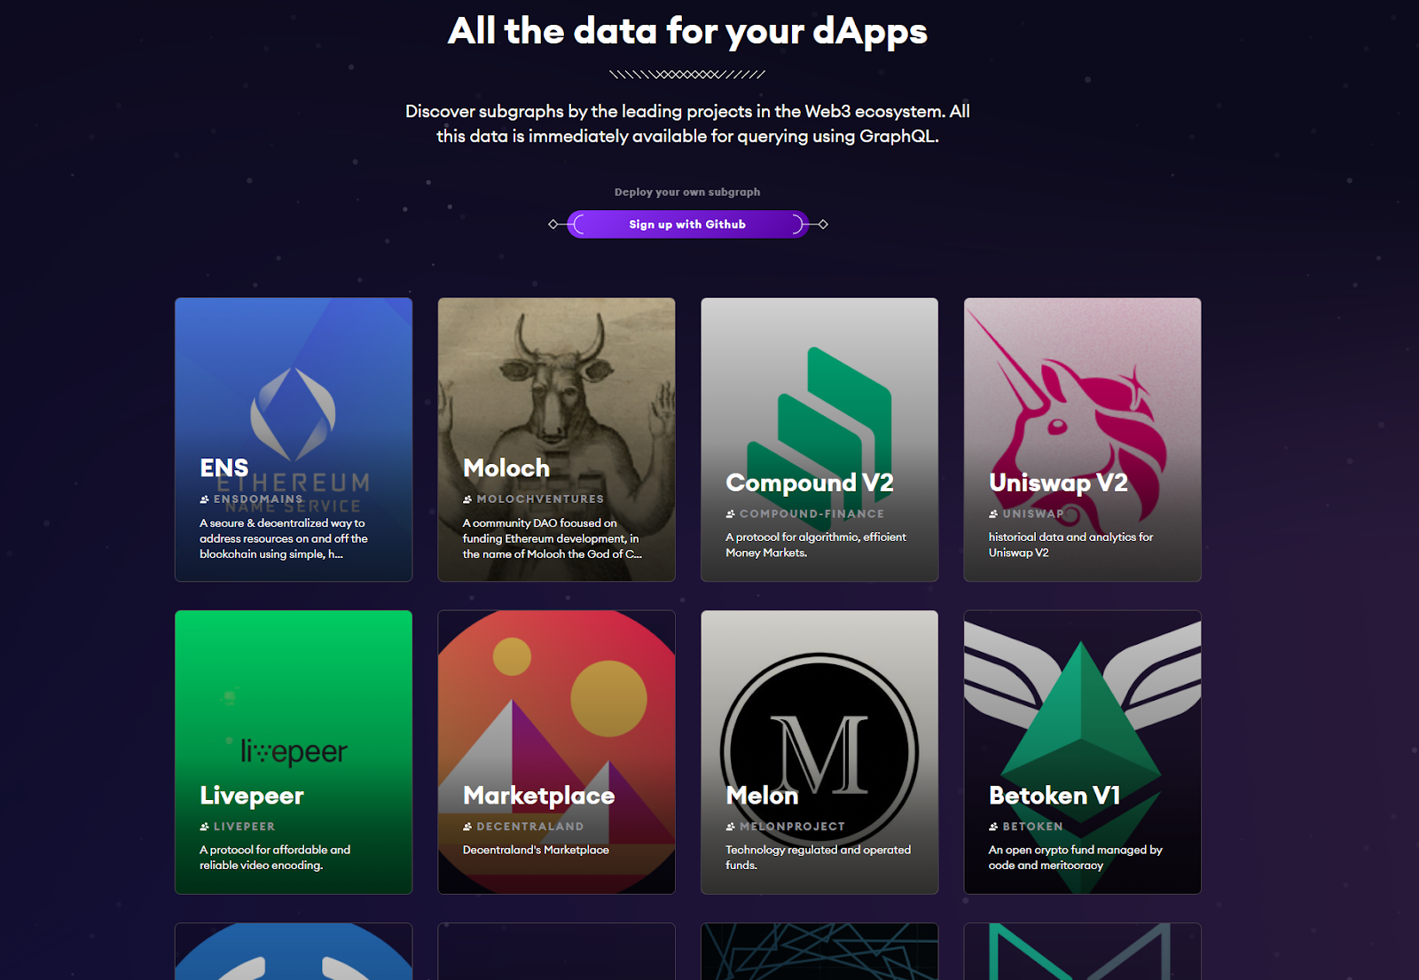This screenshot has width=1419, height=980.
Task: Click the LIVEPEER owner label
Action: [244, 827]
